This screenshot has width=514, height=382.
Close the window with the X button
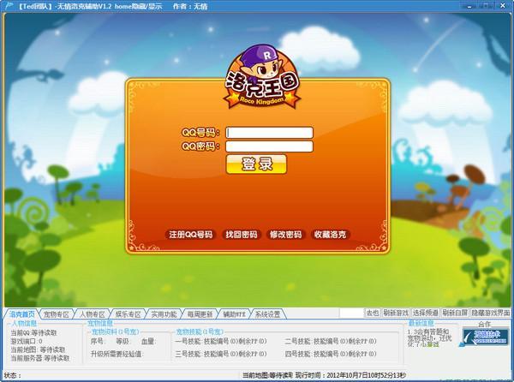pyautogui.click(x=503, y=5)
